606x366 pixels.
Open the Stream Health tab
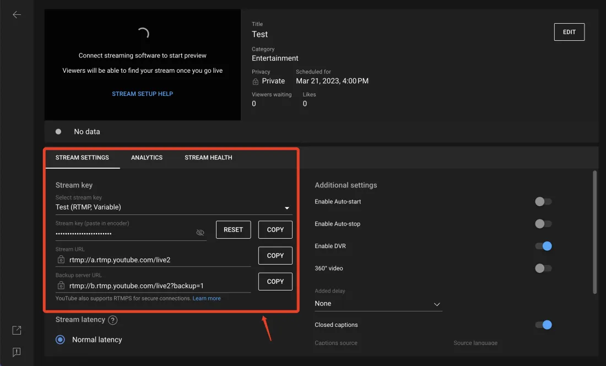(208, 158)
